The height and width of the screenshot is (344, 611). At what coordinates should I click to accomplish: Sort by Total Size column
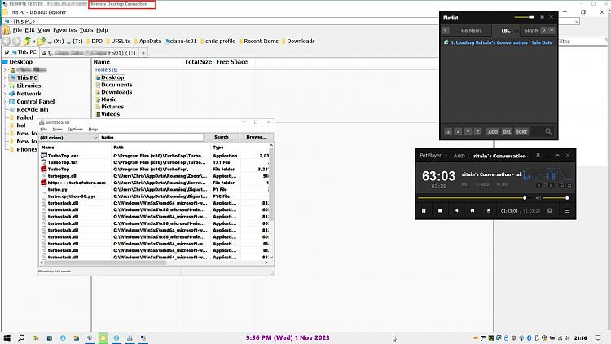(198, 62)
